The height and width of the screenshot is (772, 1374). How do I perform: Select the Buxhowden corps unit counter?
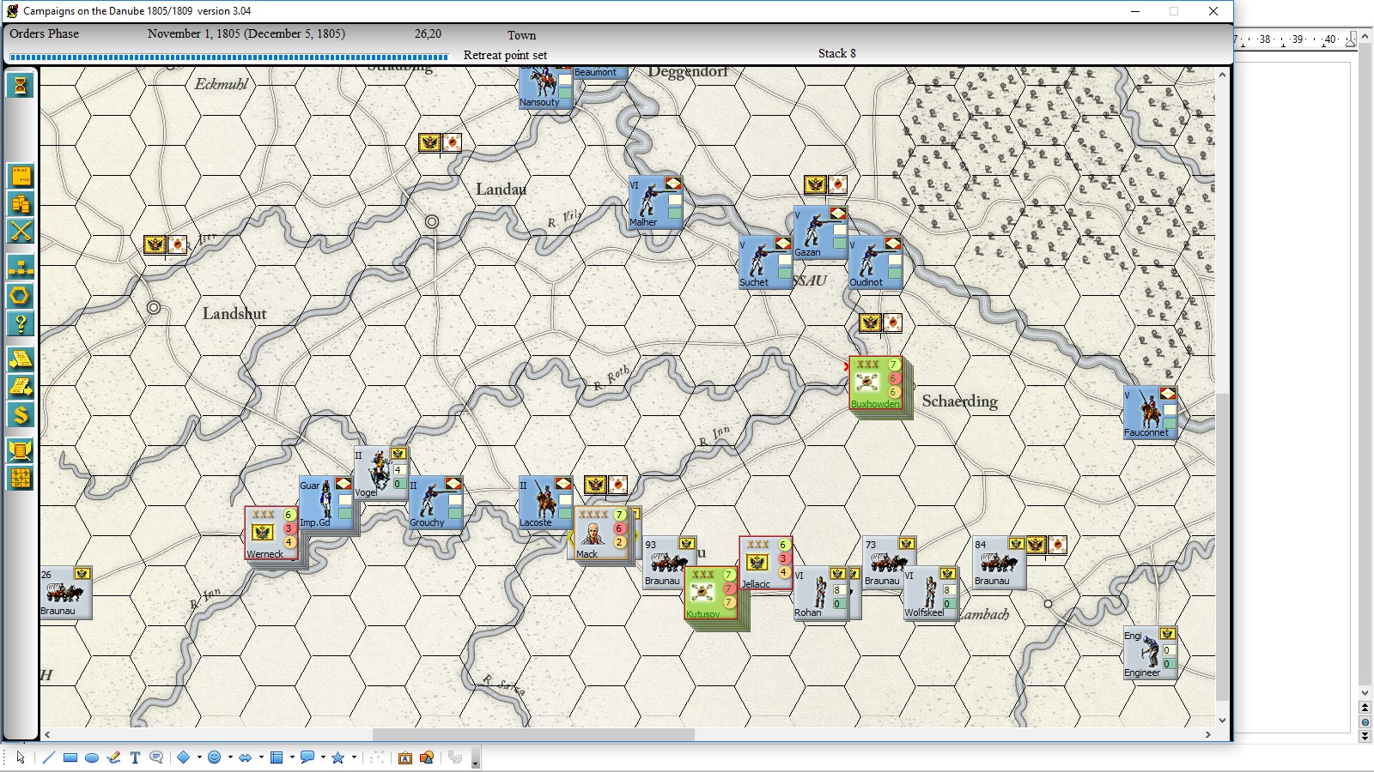pyautogui.click(x=877, y=383)
